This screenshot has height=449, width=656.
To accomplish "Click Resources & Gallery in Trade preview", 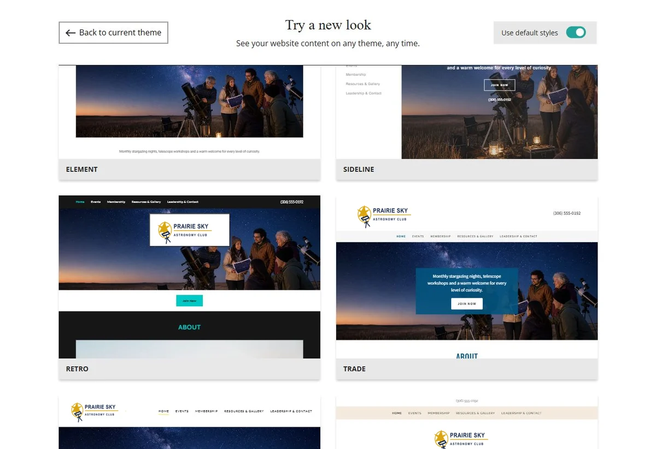I will click(x=475, y=236).
